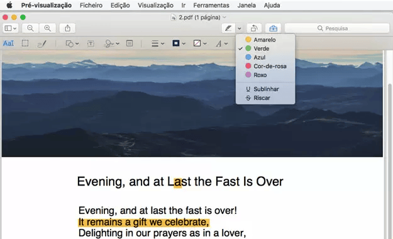Open the Visualização menu
Screen dimensions: 393x239
pos(155,5)
